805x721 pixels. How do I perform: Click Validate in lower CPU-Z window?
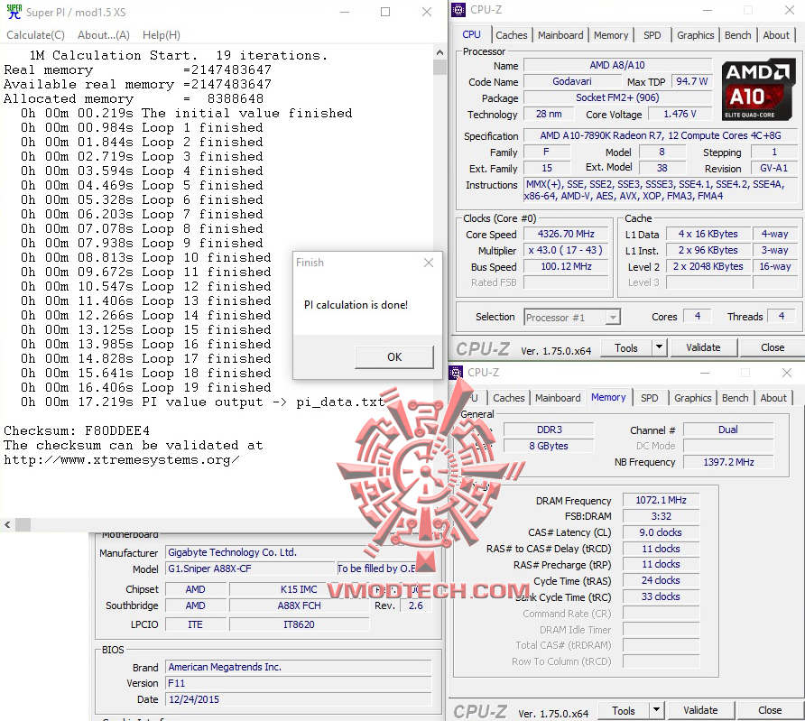(700, 711)
